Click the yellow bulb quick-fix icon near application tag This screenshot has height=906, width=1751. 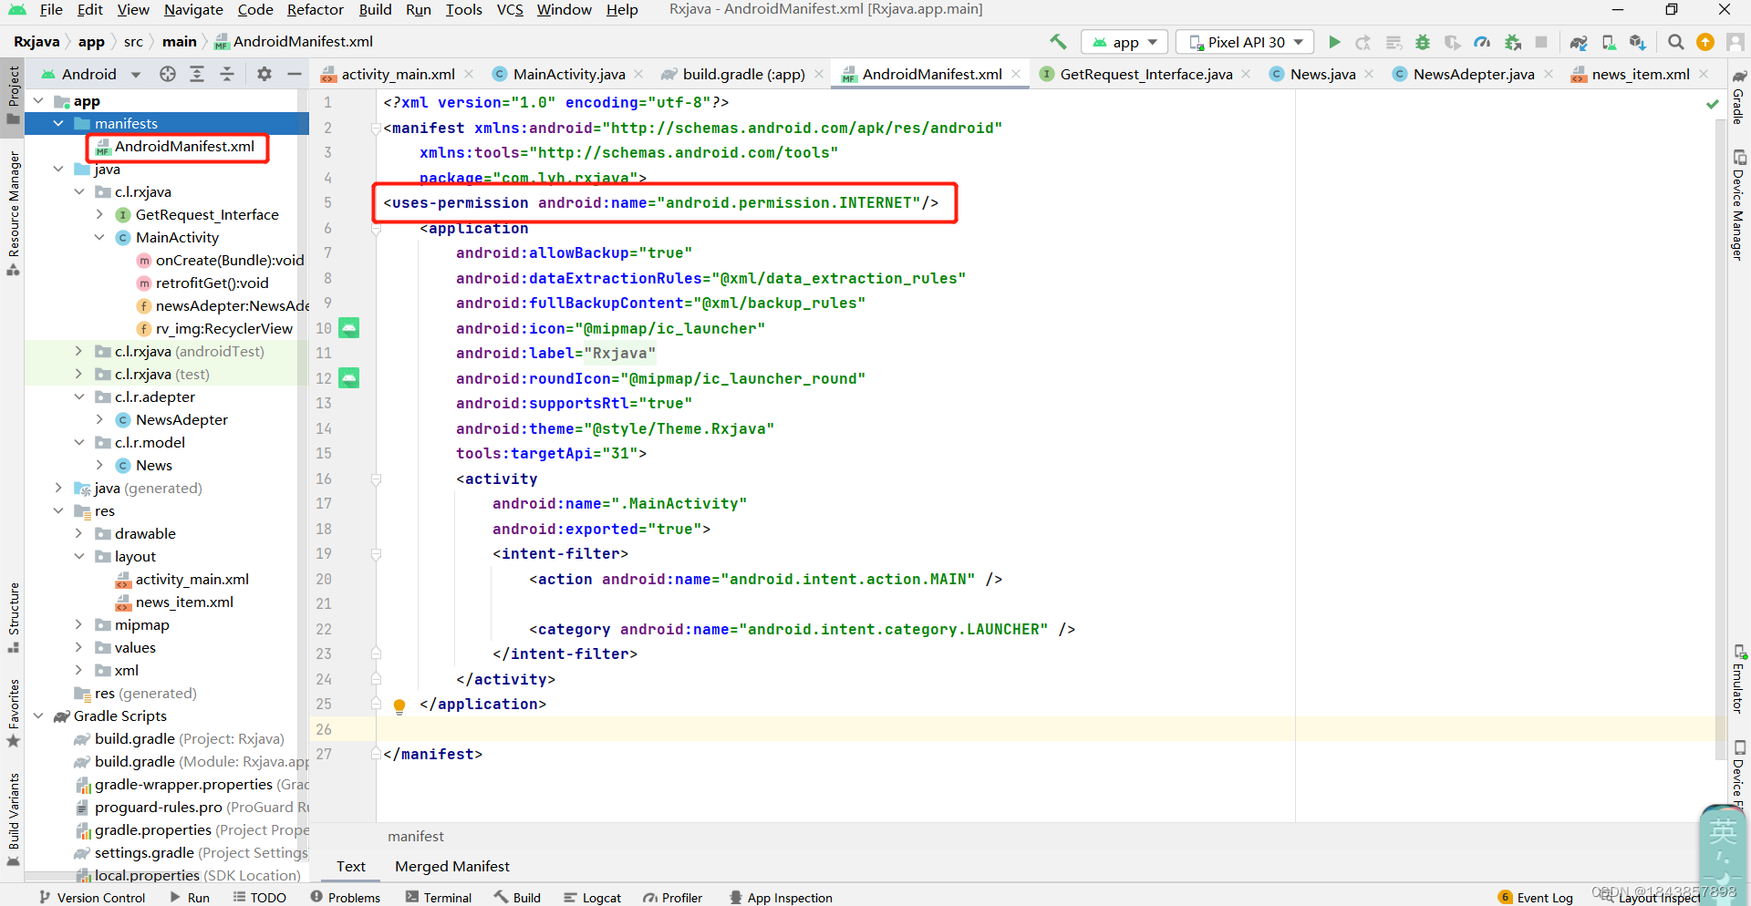399,705
